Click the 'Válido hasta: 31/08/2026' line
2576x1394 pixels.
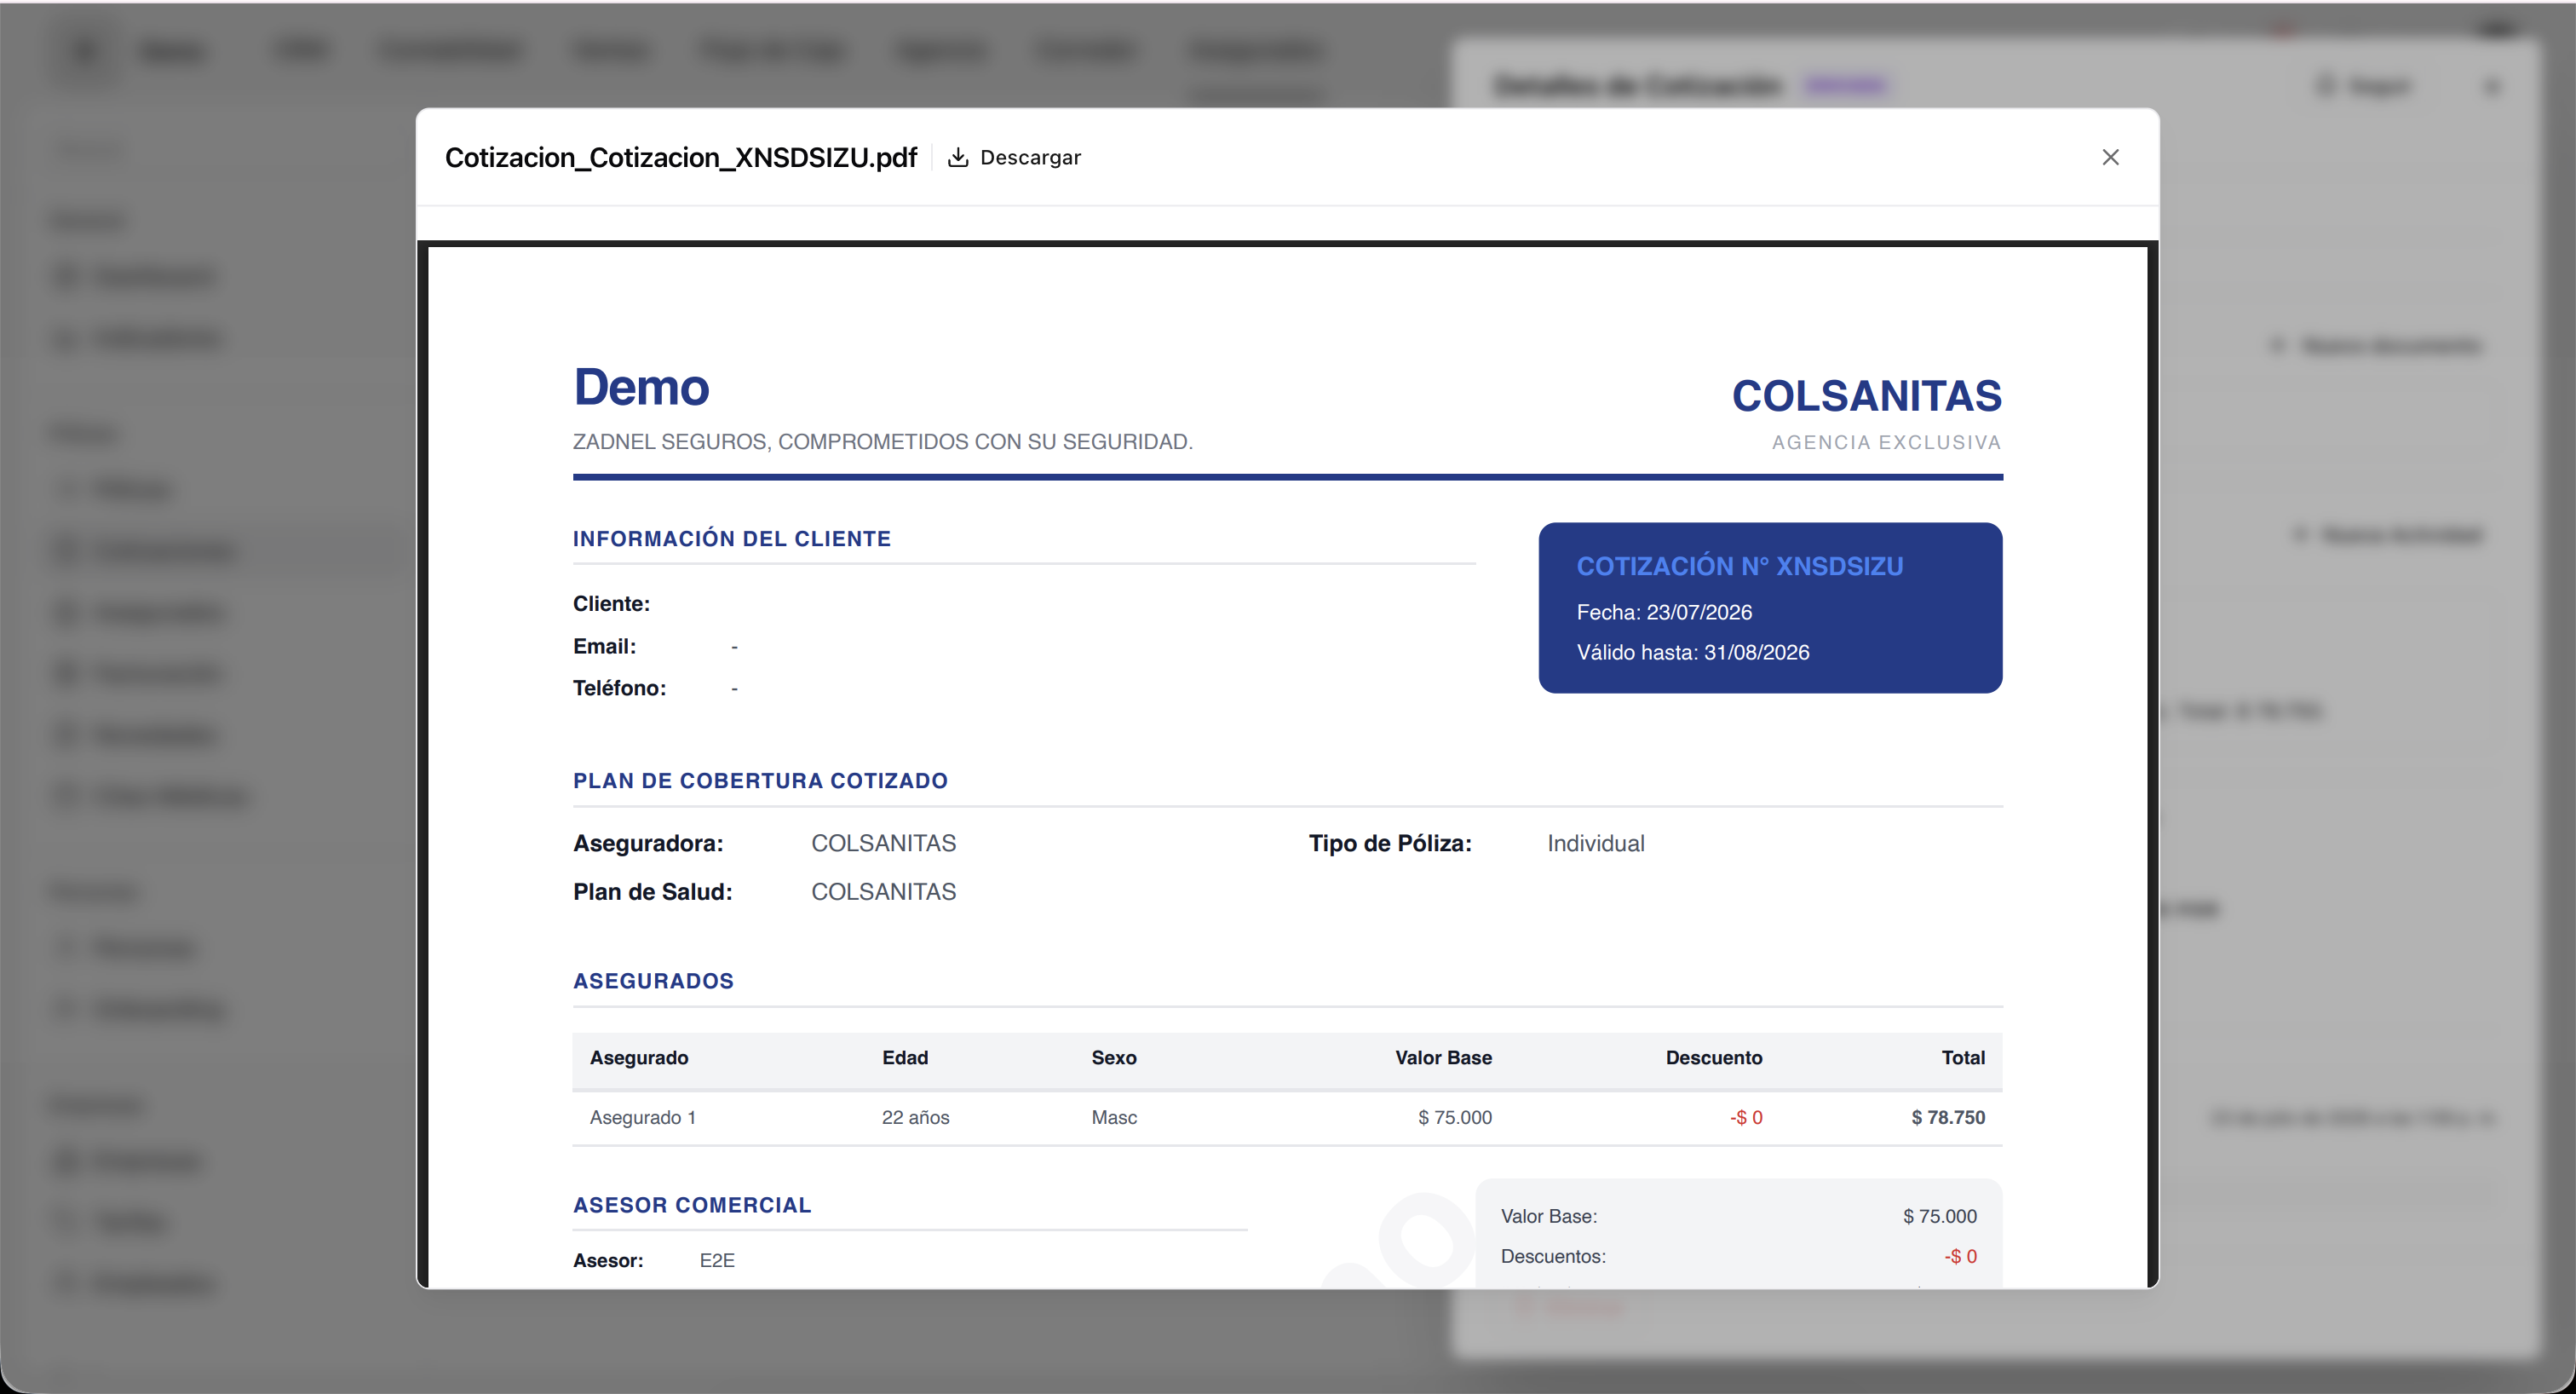click(x=1693, y=652)
